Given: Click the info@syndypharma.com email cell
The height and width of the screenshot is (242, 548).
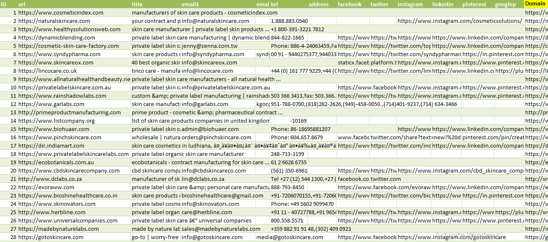Looking at the screenshot, I should click(218, 54).
